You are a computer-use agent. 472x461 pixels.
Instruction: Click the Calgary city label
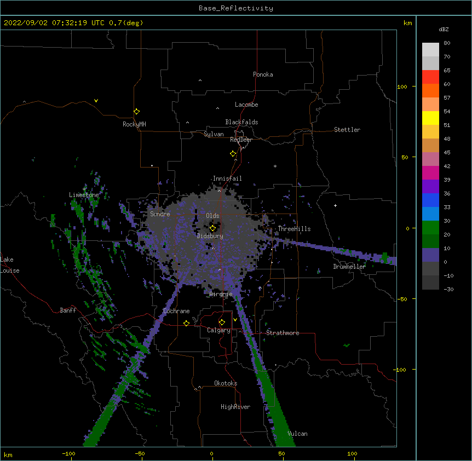point(219,330)
